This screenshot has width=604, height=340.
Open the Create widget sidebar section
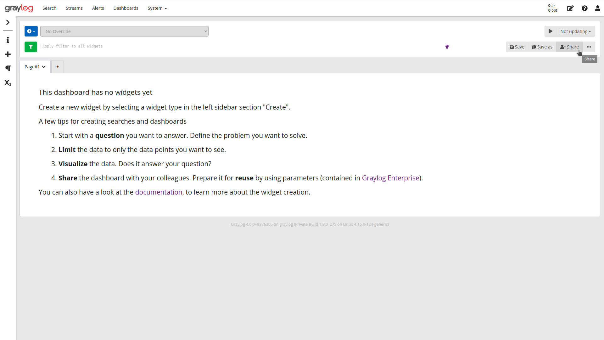pos(8,54)
